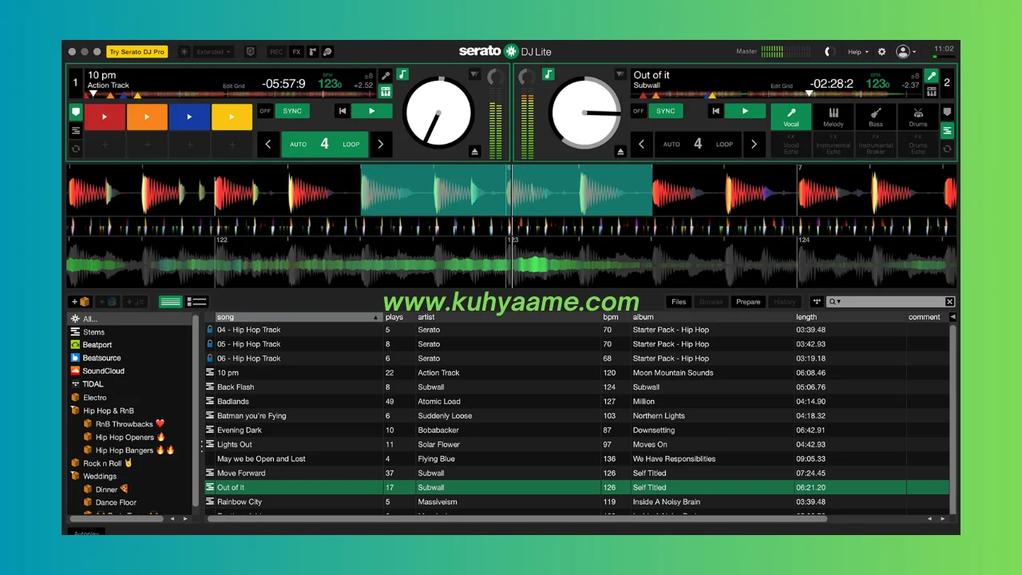1022x575 pixels.
Task: Play deck 2 track
Action: click(746, 111)
